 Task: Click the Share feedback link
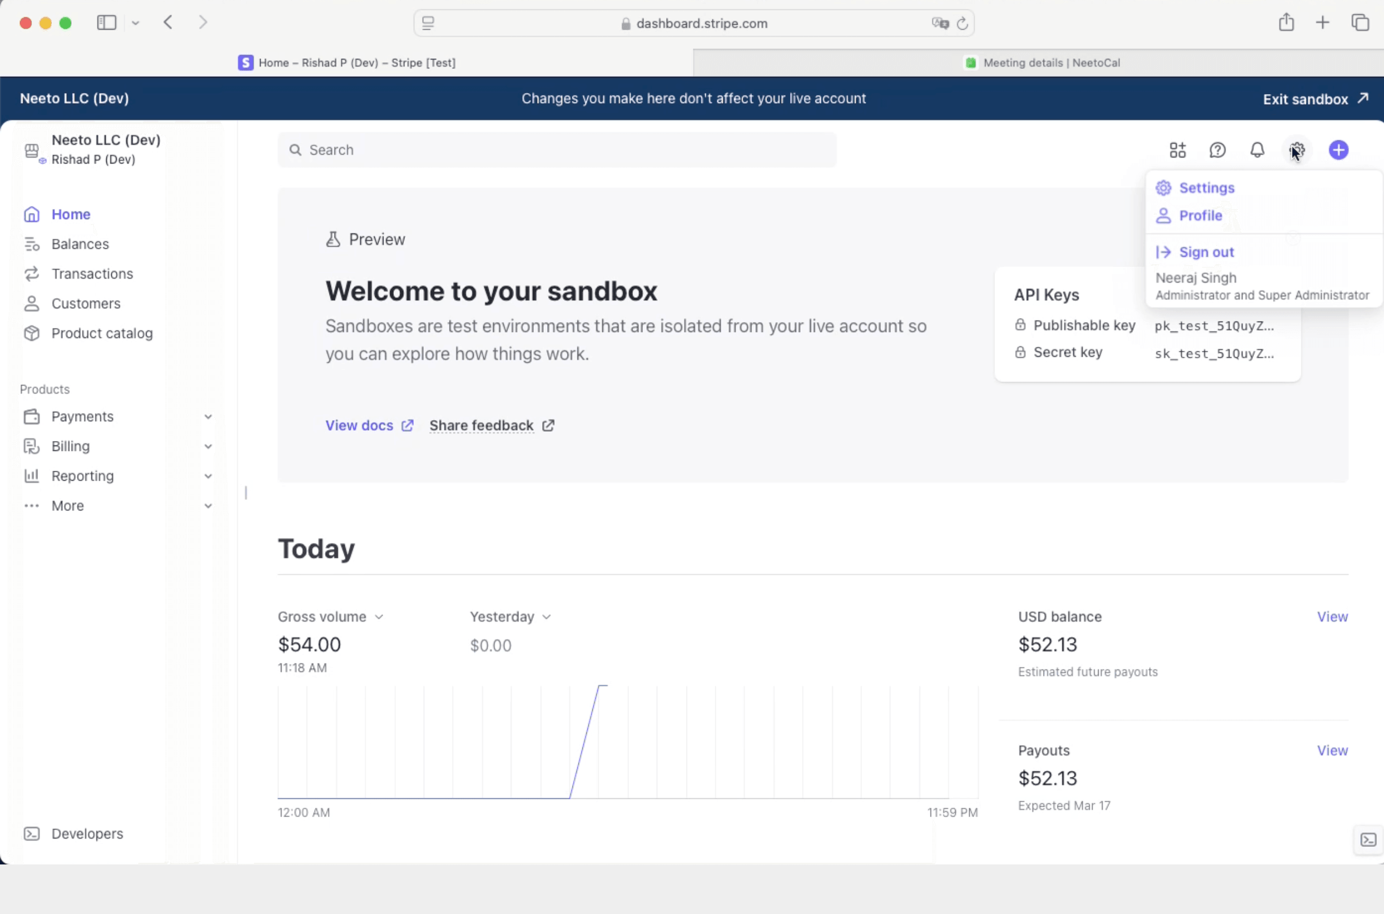coord(491,426)
